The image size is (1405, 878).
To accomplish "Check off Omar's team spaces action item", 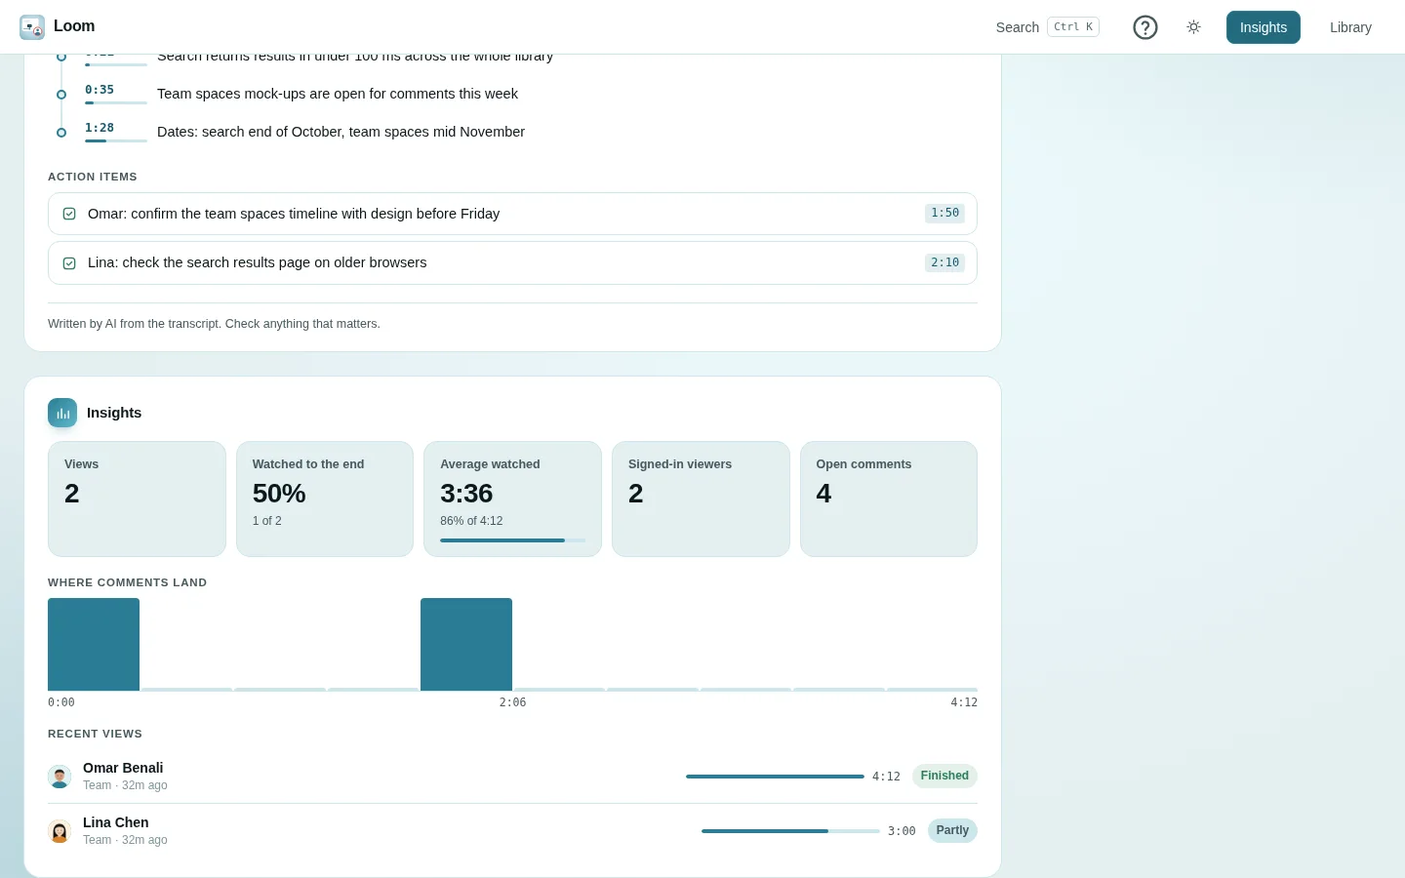I will 69,214.
